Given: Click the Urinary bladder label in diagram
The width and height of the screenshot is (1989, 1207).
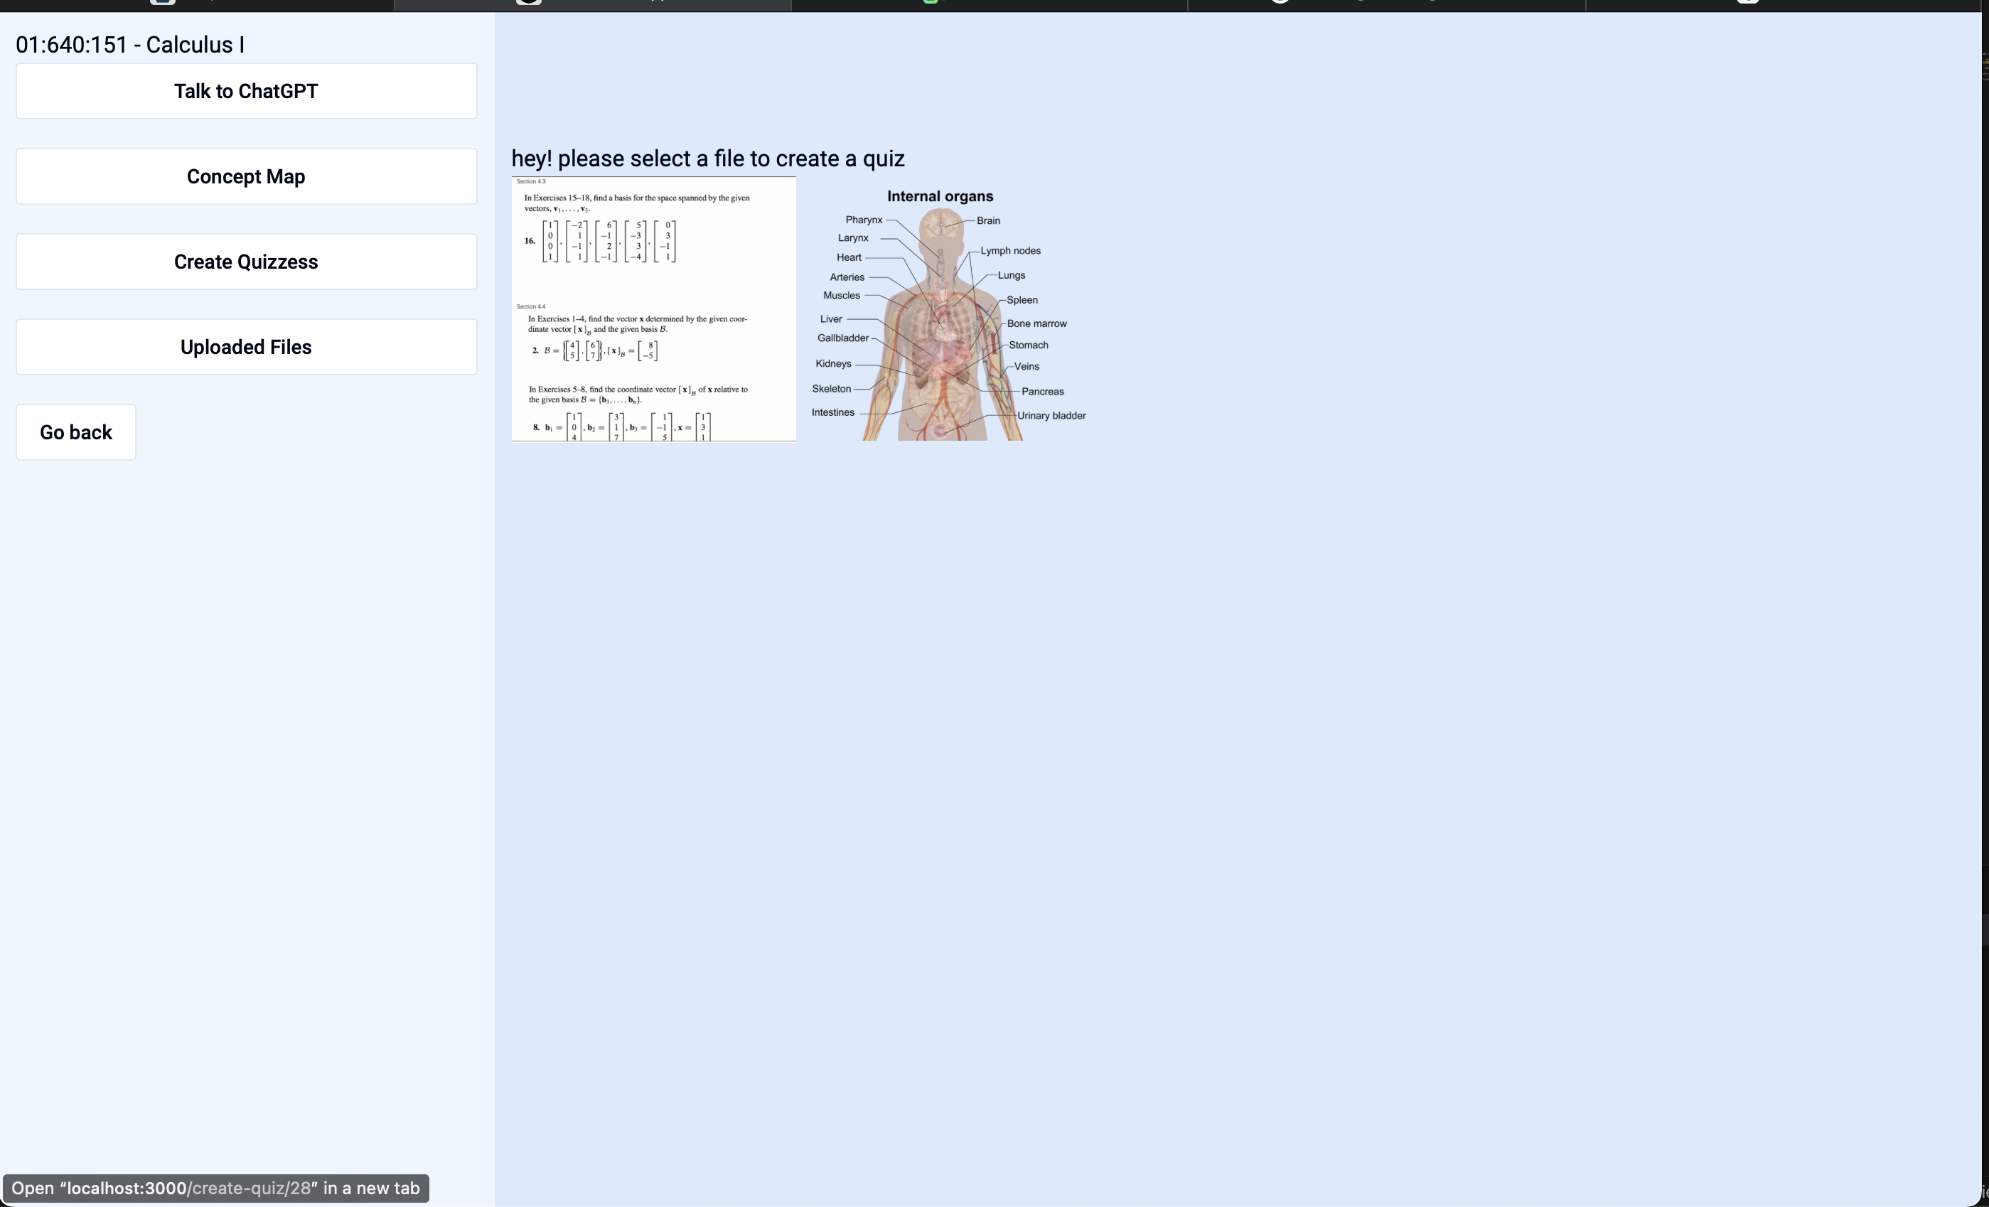Looking at the screenshot, I should (1051, 416).
